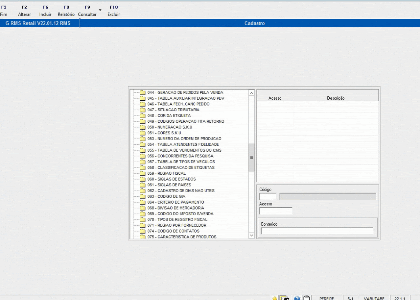Click the clipboard icon in status bar

pyautogui.click(x=306, y=298)
